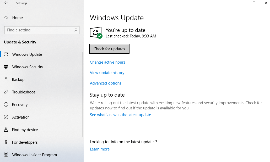This screenshot has height=162, width=270.
Task: Open Change active hours link
Action: (107, 62)
